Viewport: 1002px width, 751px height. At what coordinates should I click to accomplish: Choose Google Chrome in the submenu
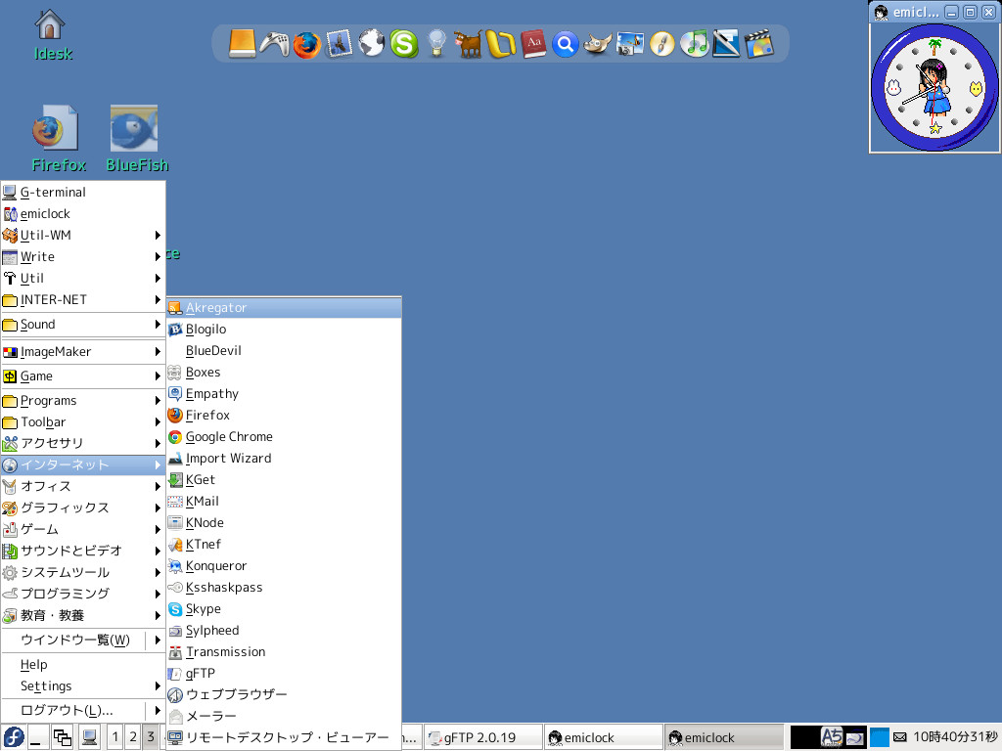[229, 437]
